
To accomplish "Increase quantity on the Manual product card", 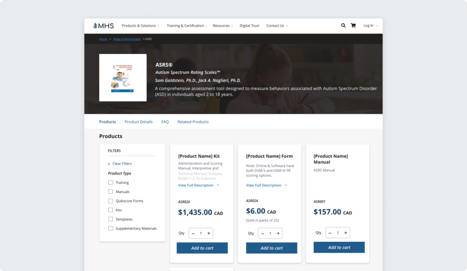I will pyautogui.click(x=346, y=233).
